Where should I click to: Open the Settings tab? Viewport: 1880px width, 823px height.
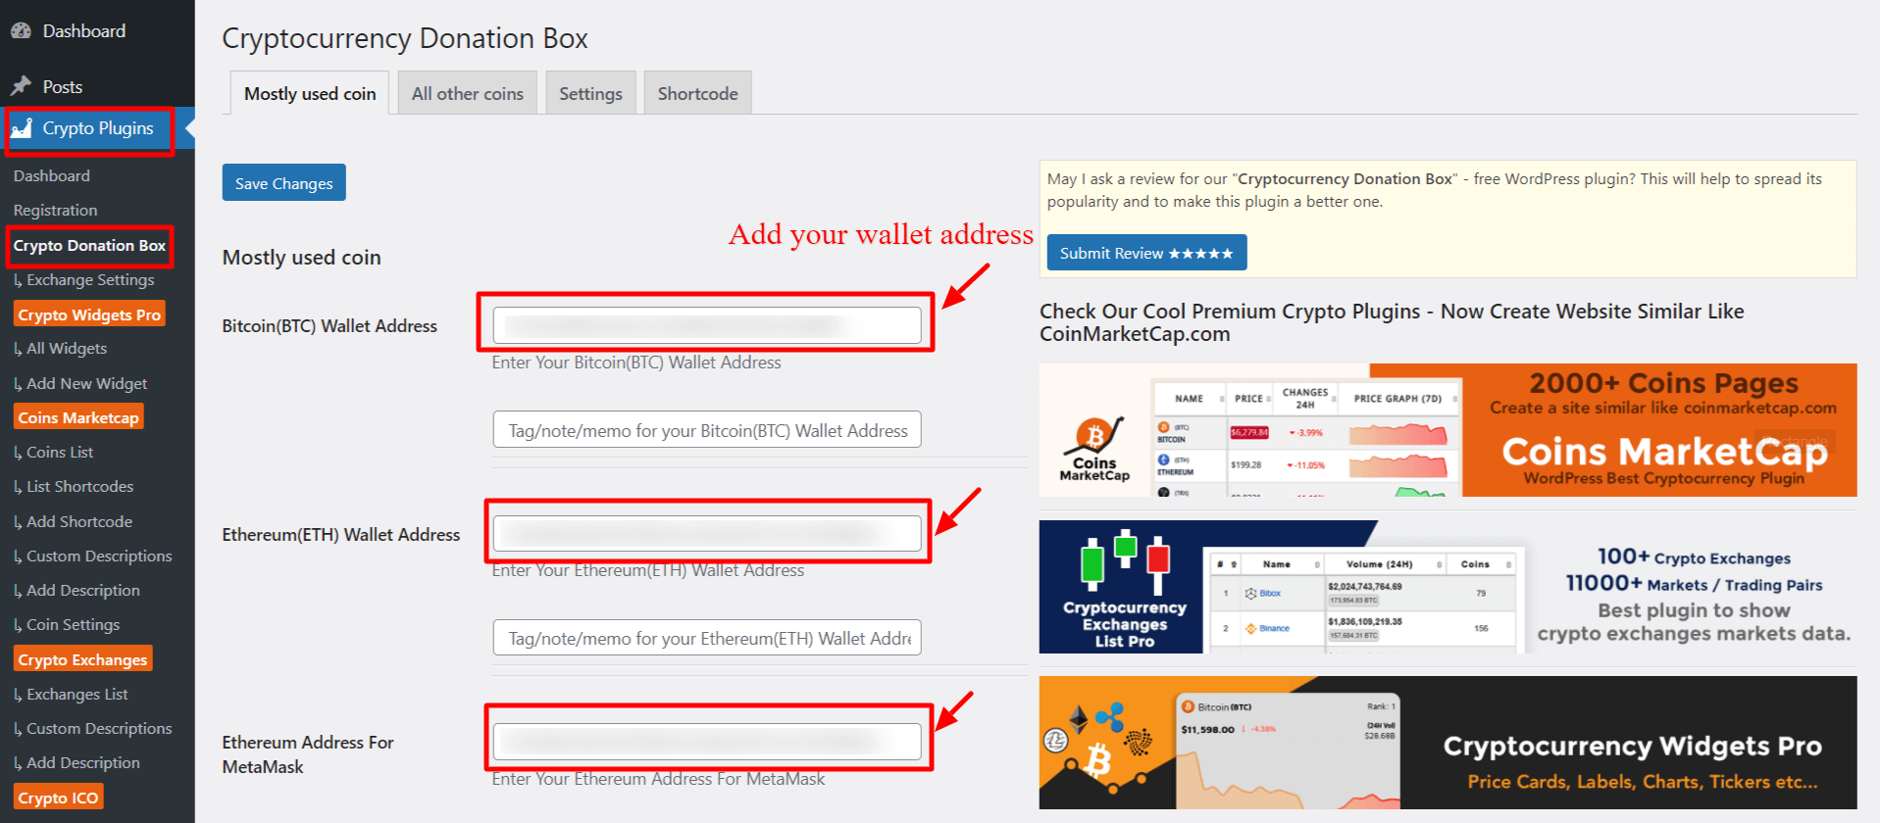(x=590, y=94)
